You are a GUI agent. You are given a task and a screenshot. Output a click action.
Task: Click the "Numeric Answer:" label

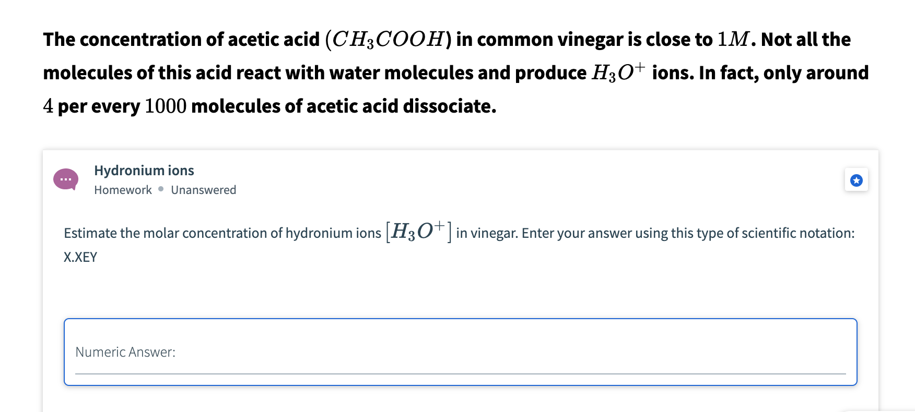point(125,352)
